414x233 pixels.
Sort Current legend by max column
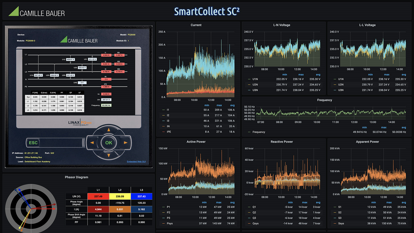point(219,105)
